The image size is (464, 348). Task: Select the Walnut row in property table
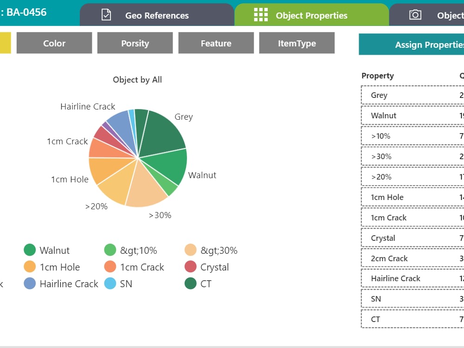pos(412,116)
